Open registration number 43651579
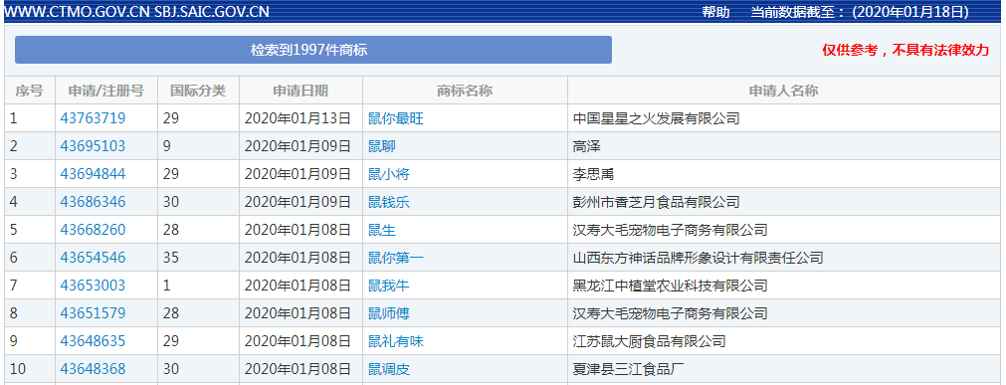Screen dimensions: 1006x385 click(x=93, y=313)
